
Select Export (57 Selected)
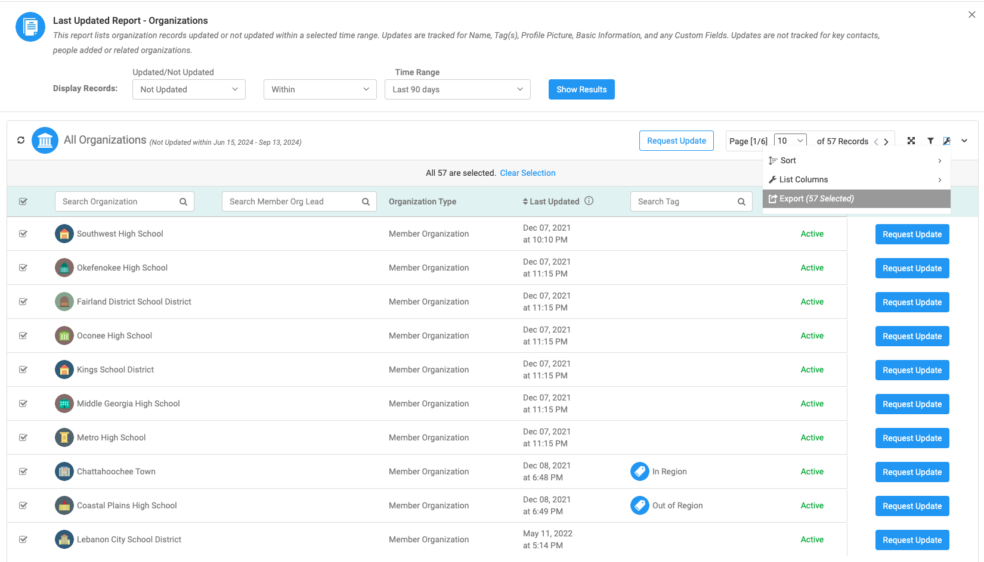click(x=856, y=198)
